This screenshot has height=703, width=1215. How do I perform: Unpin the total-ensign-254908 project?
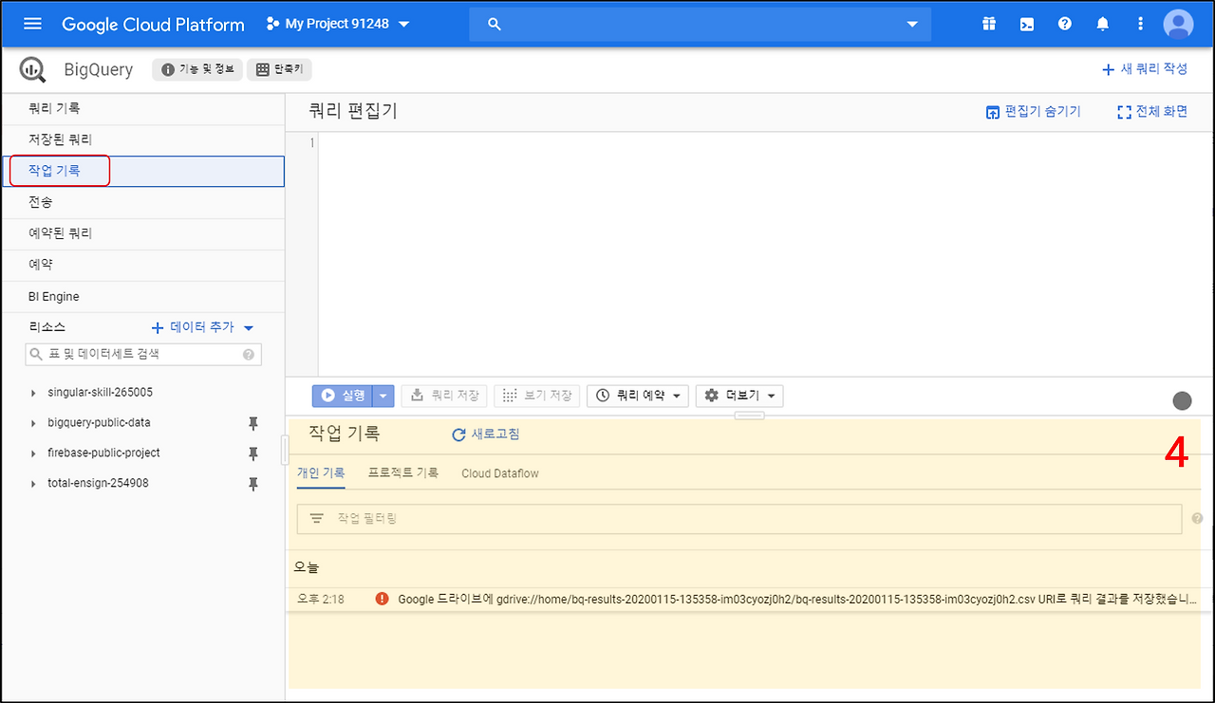253,484
